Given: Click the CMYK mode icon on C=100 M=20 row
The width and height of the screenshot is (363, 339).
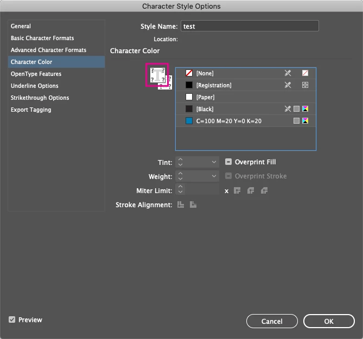Looking at the screenshot, I should (305, 120).
